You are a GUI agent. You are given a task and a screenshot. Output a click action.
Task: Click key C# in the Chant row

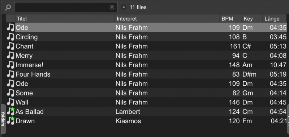(247, 46)
